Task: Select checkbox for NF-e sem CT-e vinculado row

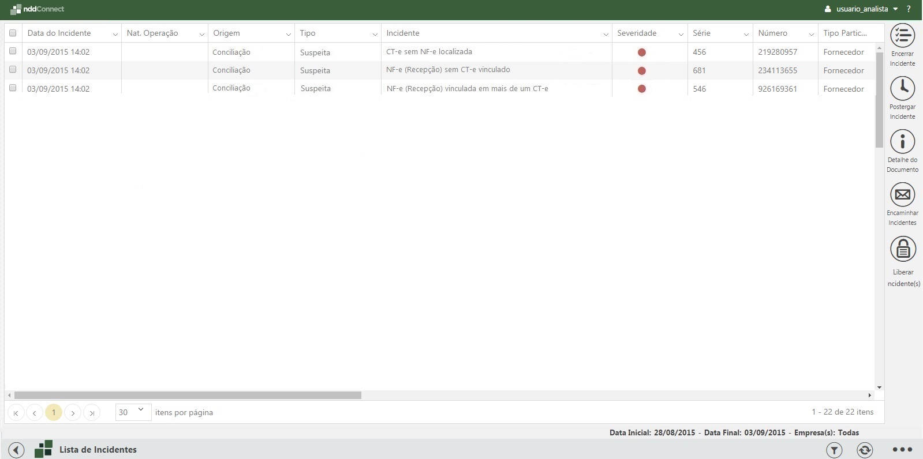Action: 13,70
